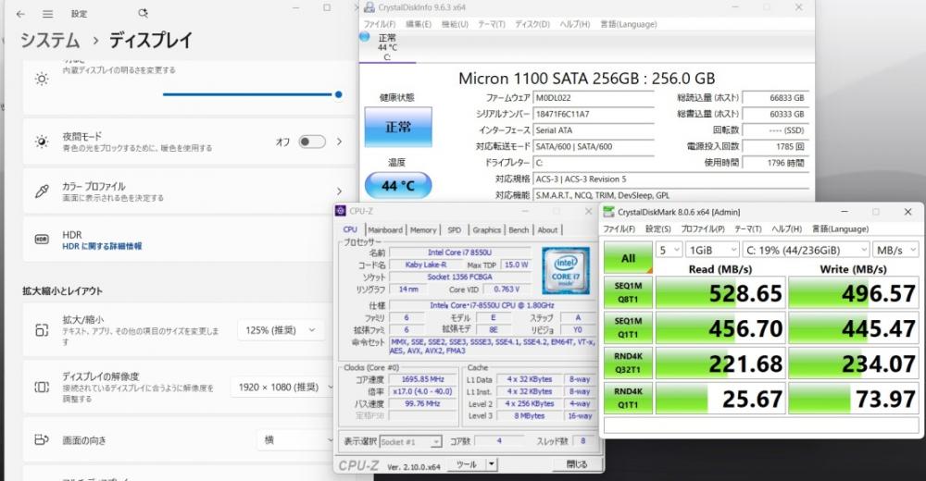
Task: Expand the color profile (カラー プロファイル) chevron
Action: 339,191
